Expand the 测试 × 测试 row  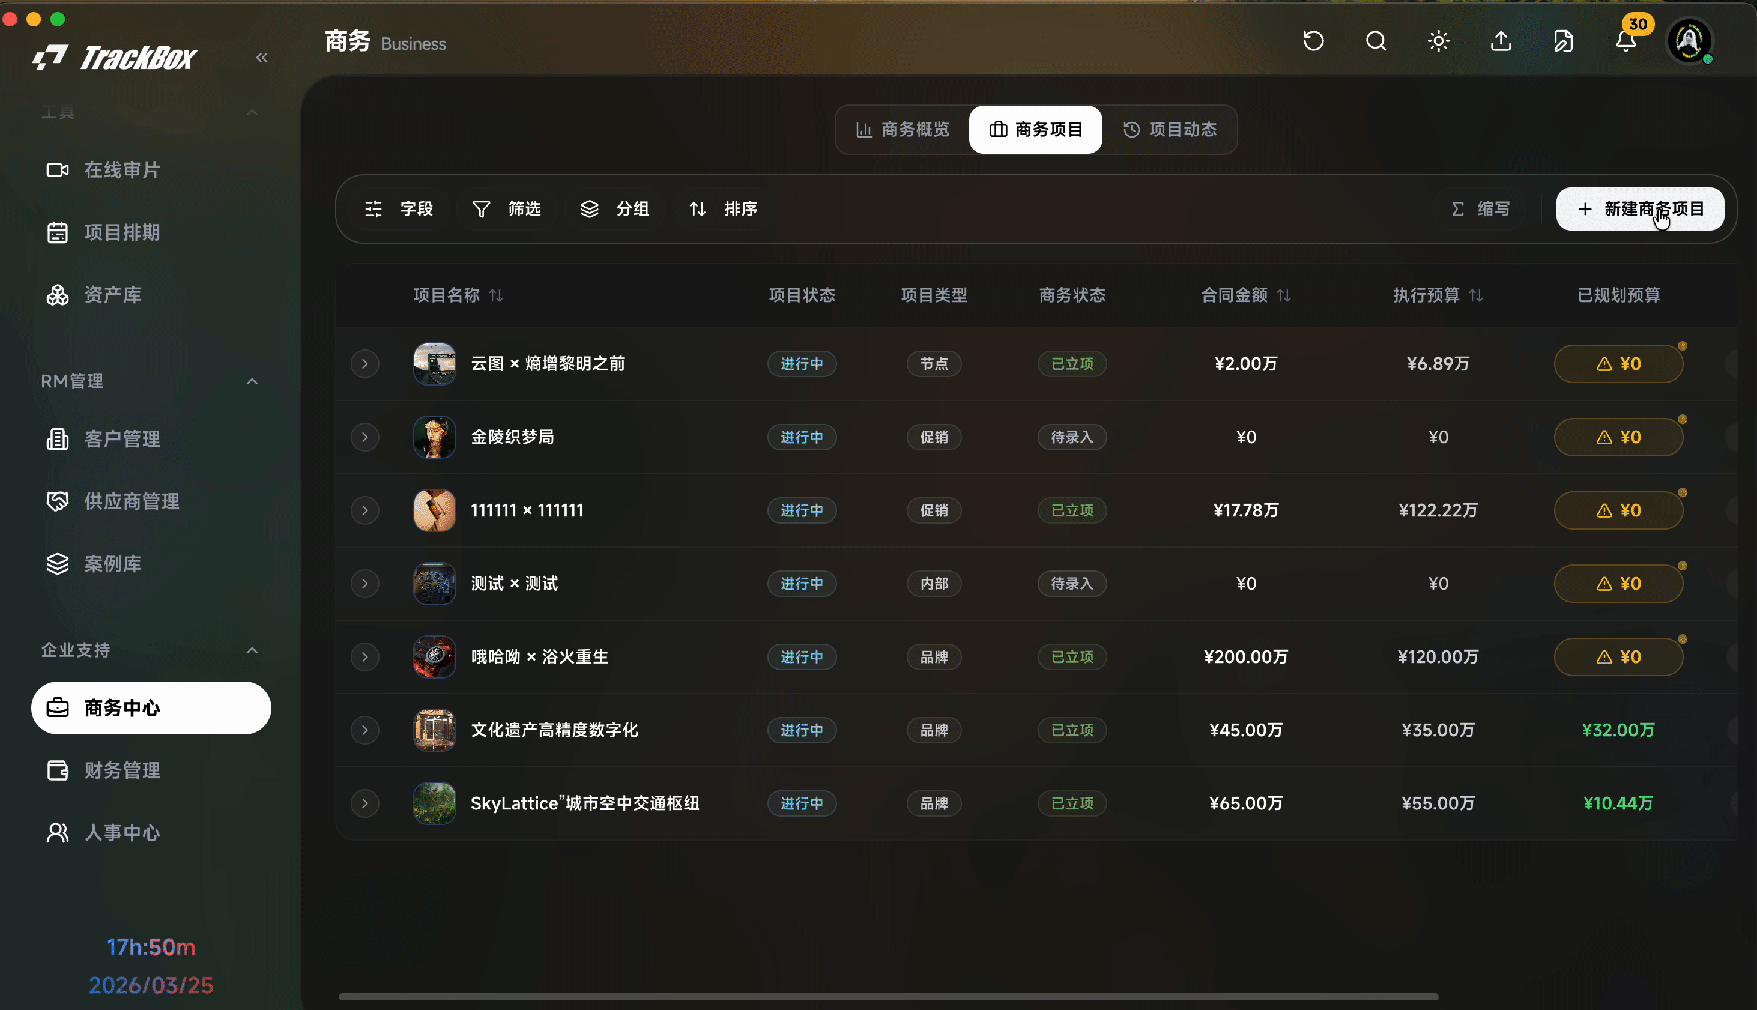365,584
